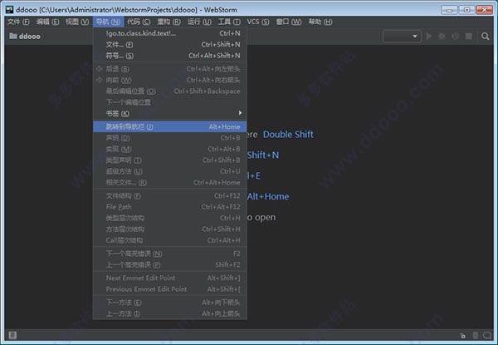Screen dimensions: 498x345
Task: Run with coverage icon in toolbar
Action: coord(455,37)
